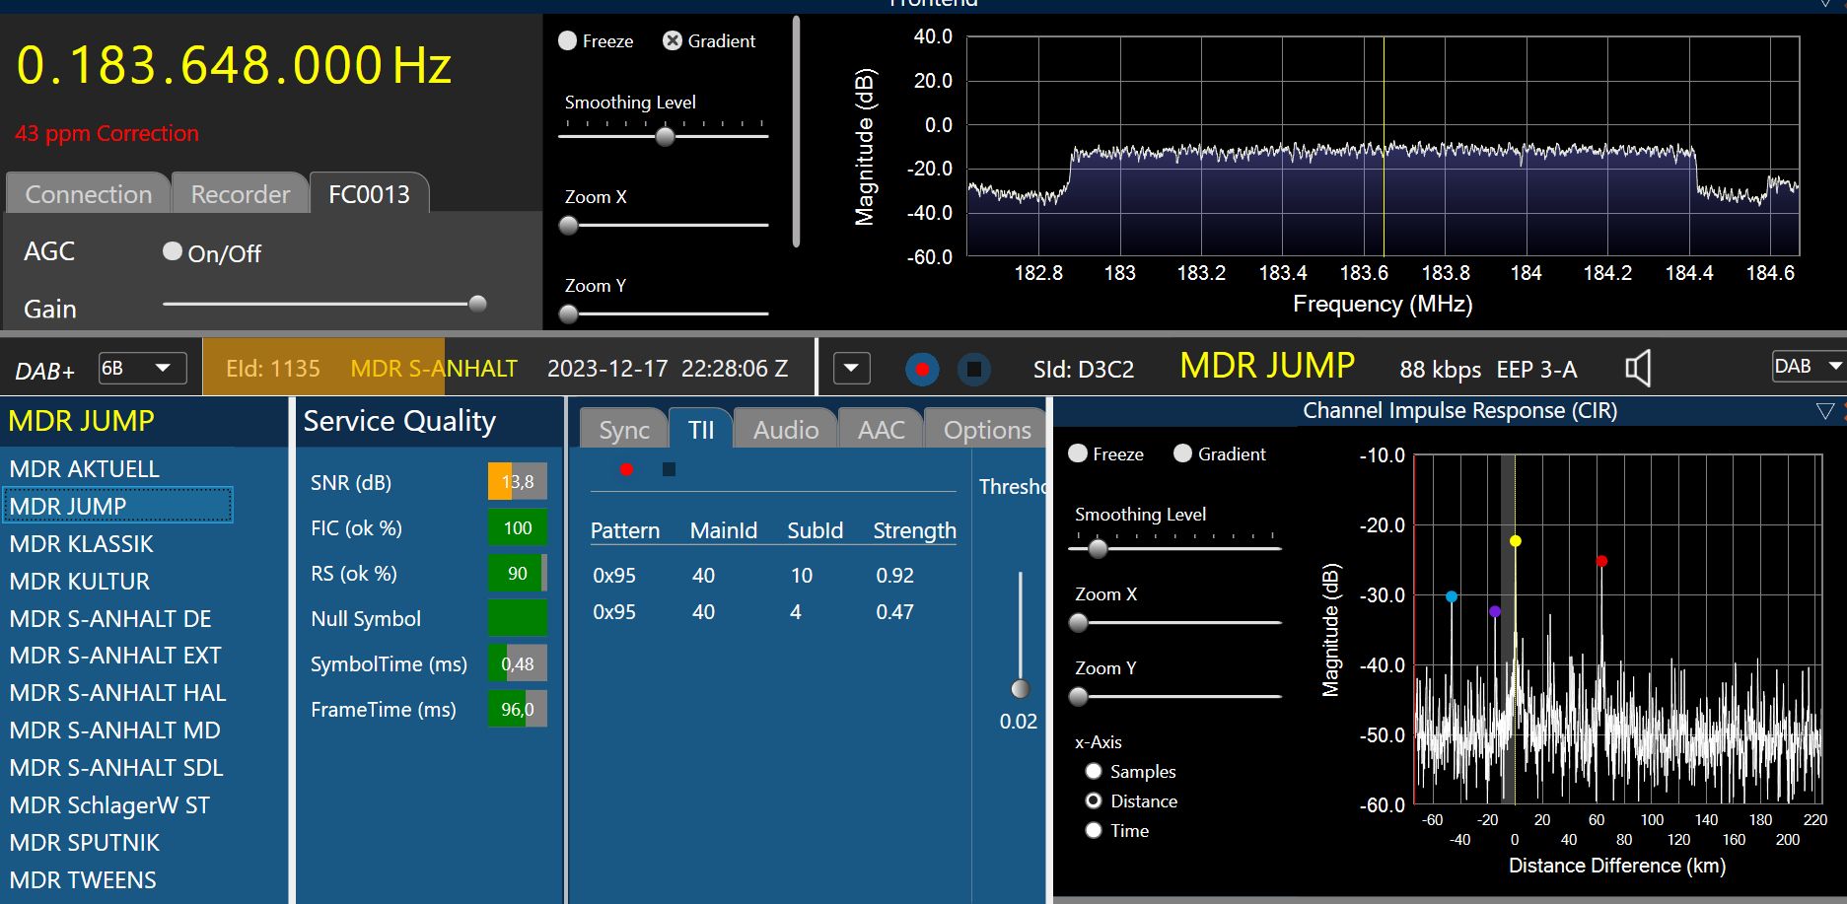Toggle the AGC On/Off switch
The image size is (1847, 904).
(173, 252)
